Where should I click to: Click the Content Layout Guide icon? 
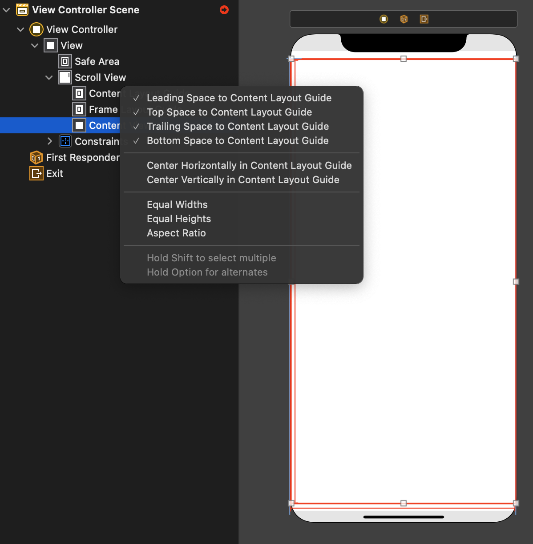pyautogui.click(x=79, y=93)
